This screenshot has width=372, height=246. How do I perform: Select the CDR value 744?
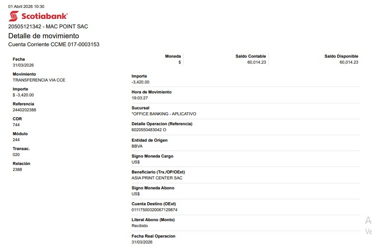tap(16, 125)
